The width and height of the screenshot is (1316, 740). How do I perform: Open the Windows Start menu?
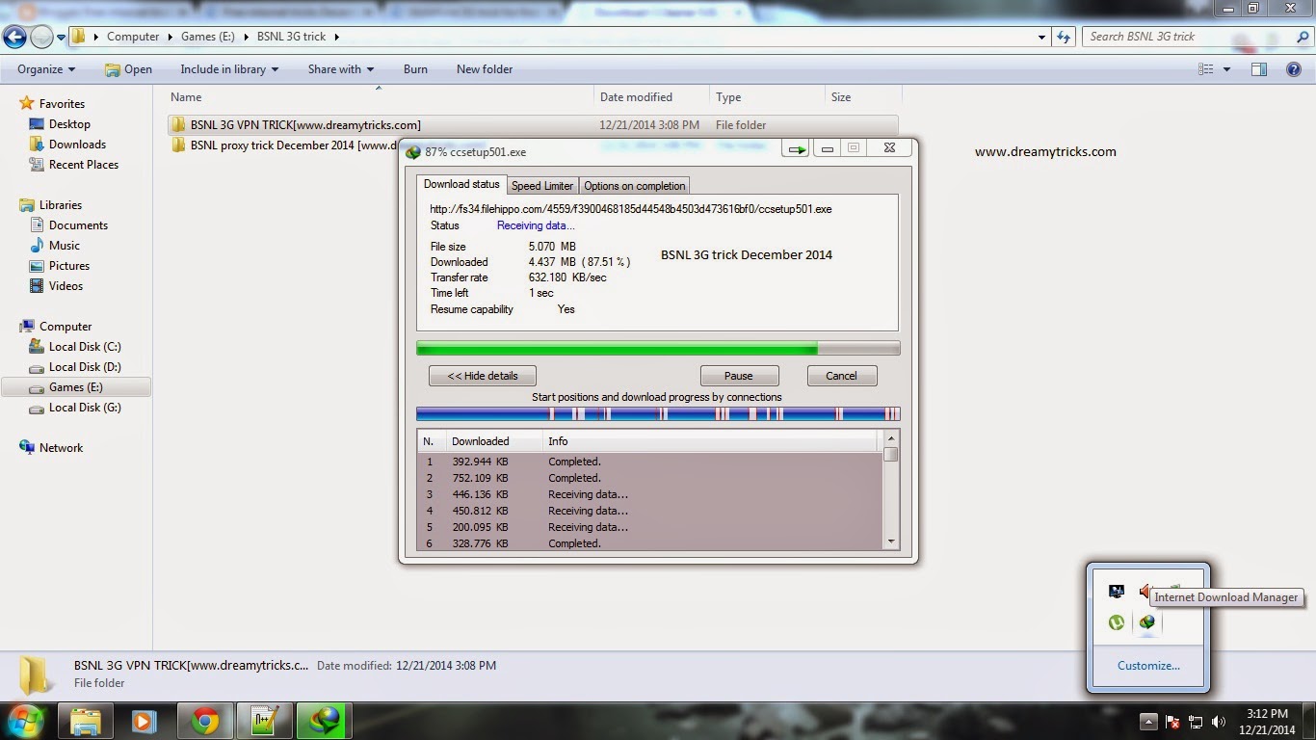(24, 721)
